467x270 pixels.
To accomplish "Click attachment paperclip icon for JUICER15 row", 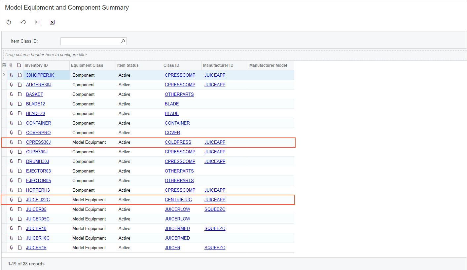I will tap(11, 248).
